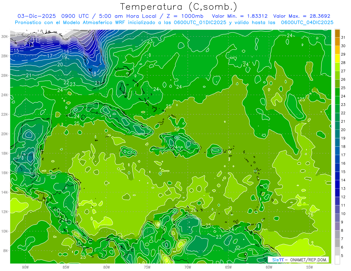Click the 8N latitude axis label

point(6,251)
